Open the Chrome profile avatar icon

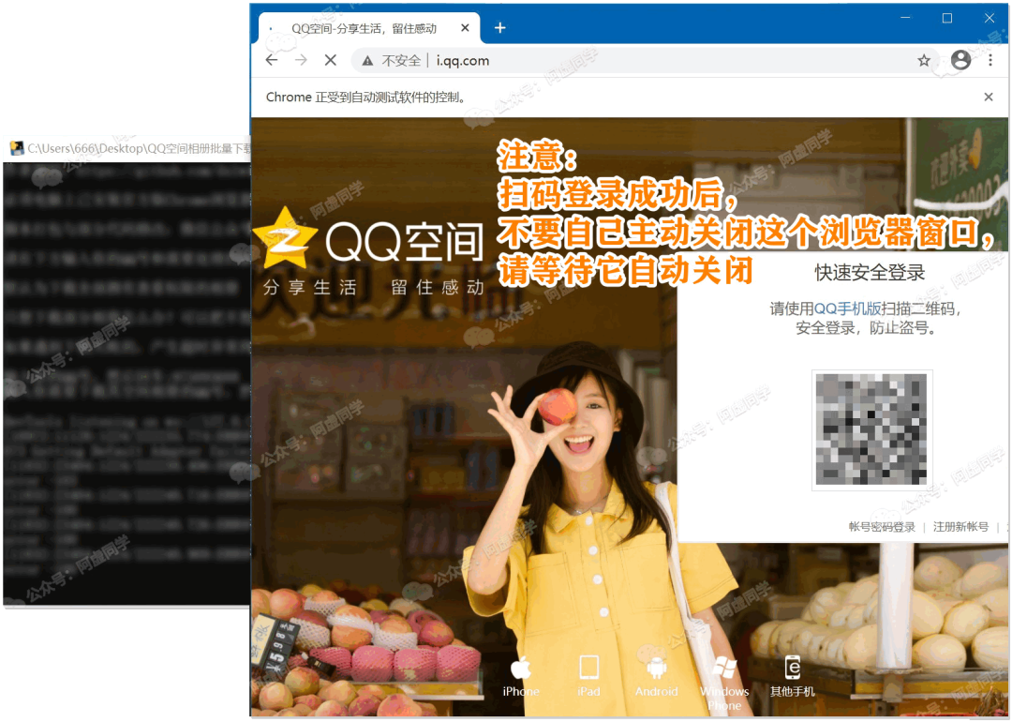(x=960, y=60)
